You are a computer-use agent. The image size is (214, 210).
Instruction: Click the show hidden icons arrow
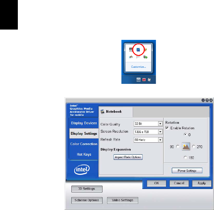[x=139, y=80]
